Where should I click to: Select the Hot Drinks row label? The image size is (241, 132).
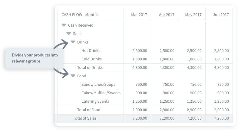[91, 50]
